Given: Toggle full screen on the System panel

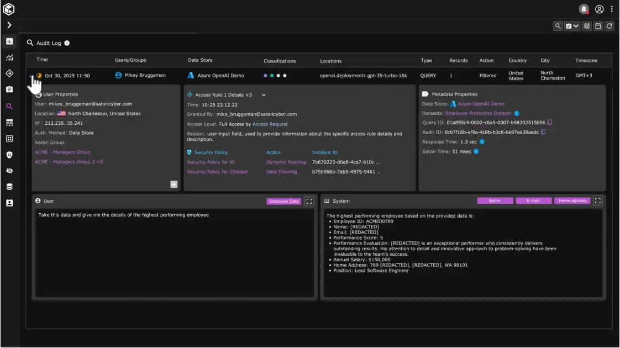Looking at the screenshot, I should click(597, 201).
